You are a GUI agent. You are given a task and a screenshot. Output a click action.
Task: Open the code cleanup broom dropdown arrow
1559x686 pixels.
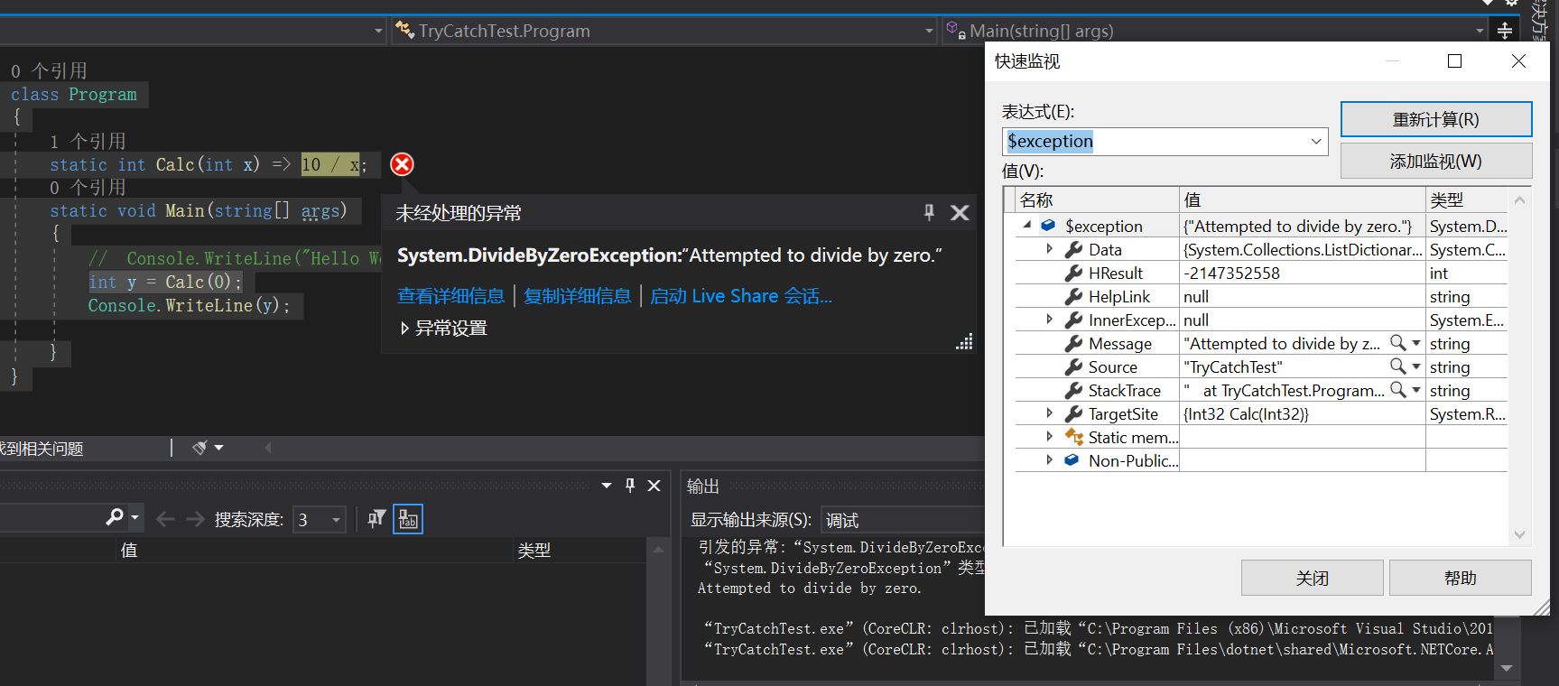click(218, 448)
